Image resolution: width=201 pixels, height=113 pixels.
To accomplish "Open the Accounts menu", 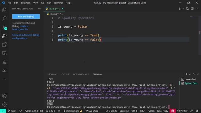I will (4, 96).
